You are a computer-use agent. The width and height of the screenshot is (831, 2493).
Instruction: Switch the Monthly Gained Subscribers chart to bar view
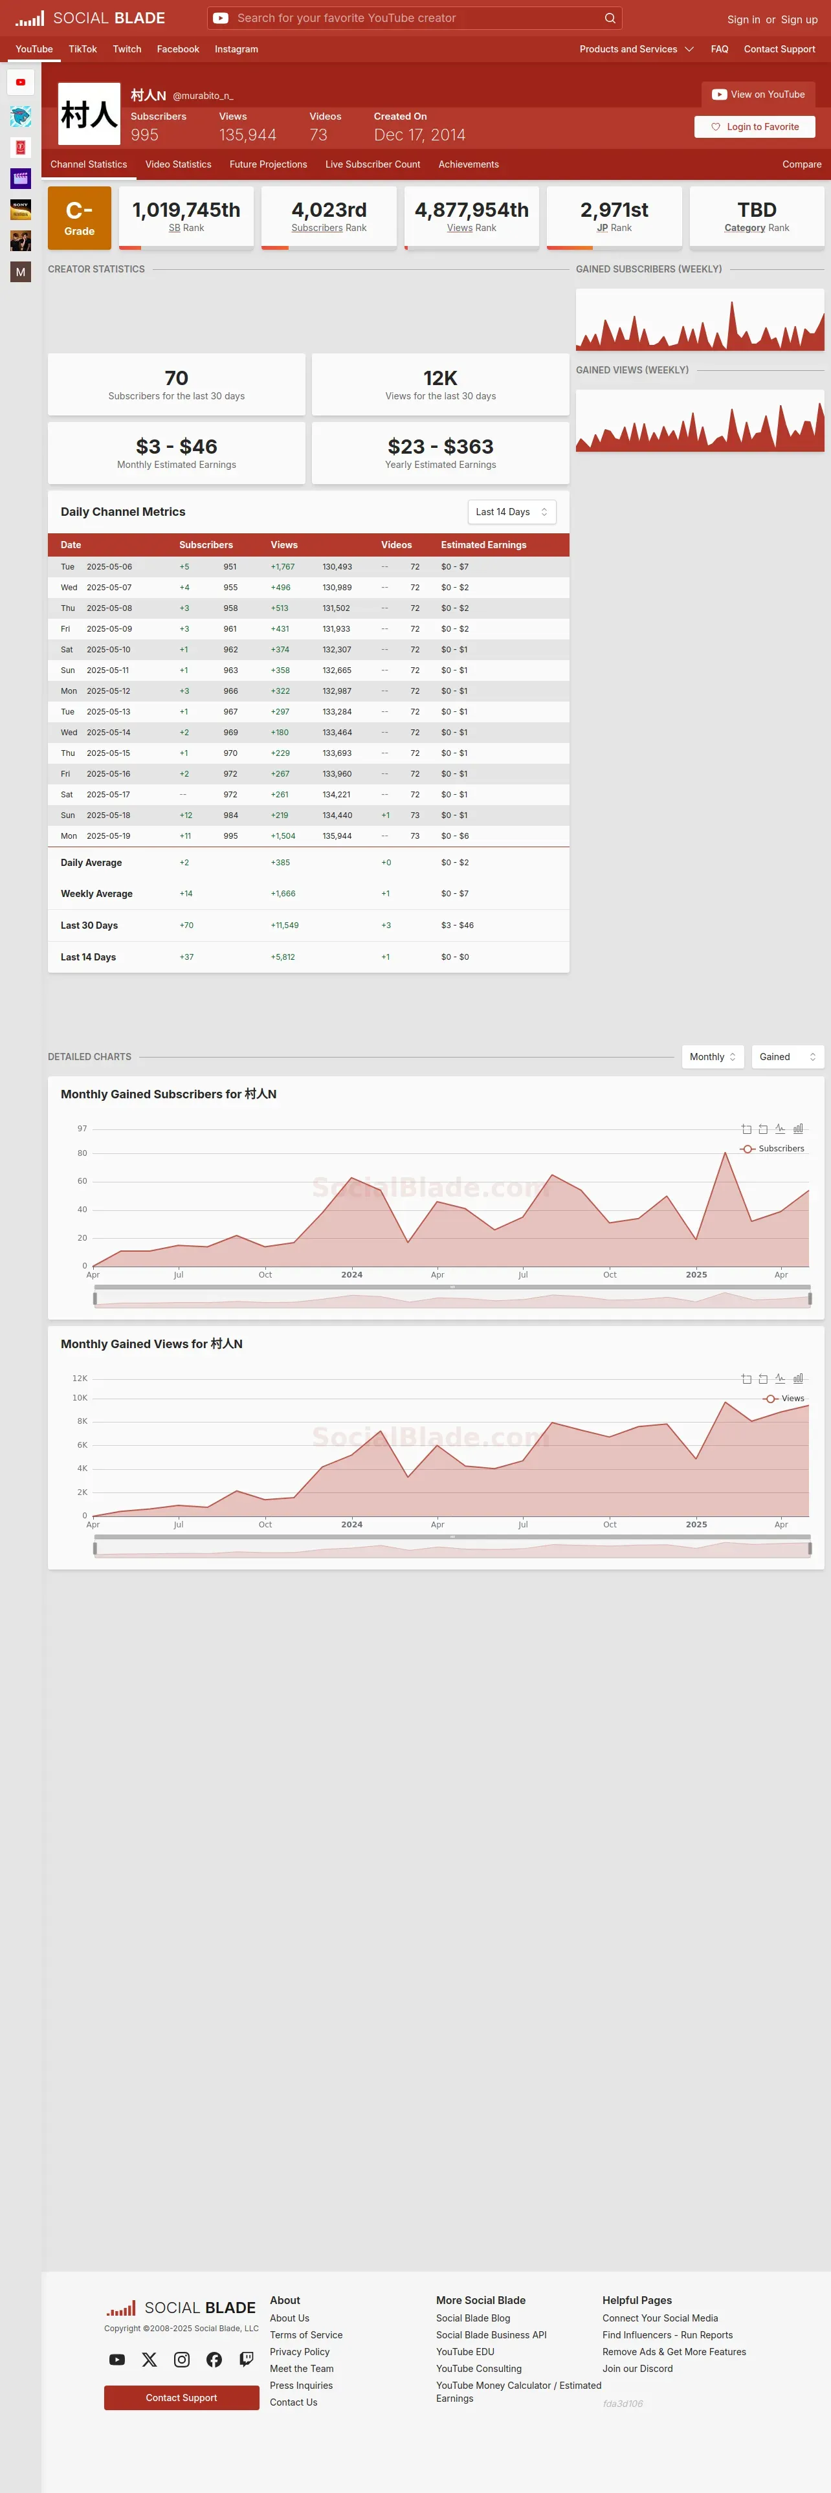point(798,1129)
